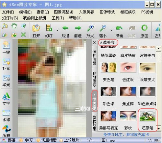Close the side panel with the X button
Image resolution: width=162 pixels, height=143 pixels.
(94, 43)
